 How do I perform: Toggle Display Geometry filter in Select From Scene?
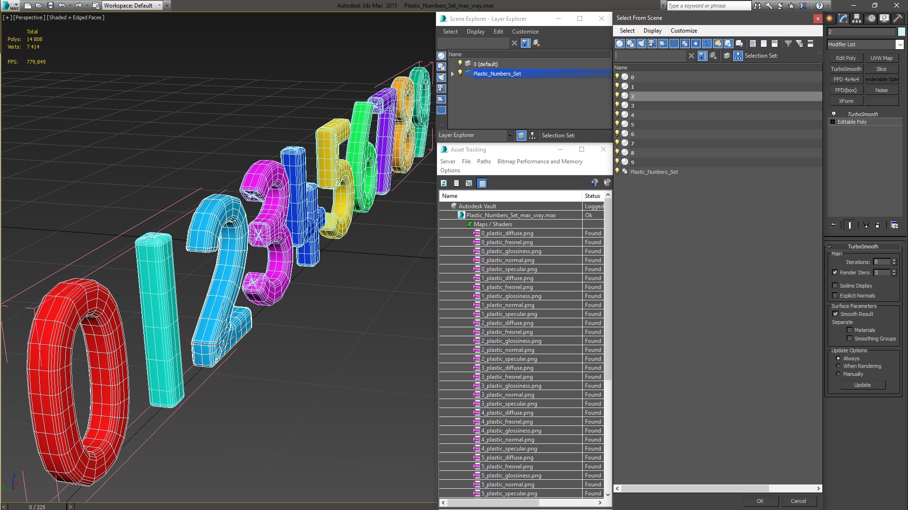tap(620, 43)
